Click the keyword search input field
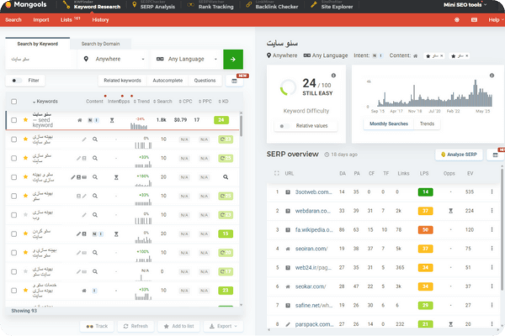 pyautogui.click(x=40, y=59)
